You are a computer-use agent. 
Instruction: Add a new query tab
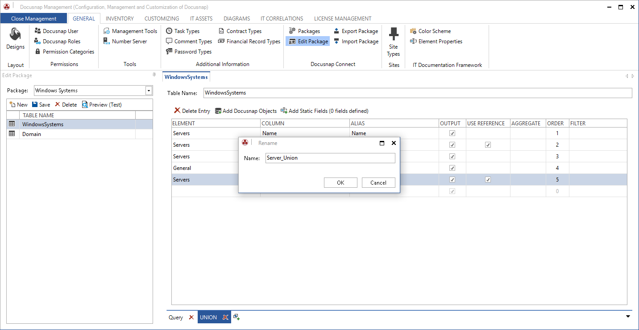coord(237,317)
